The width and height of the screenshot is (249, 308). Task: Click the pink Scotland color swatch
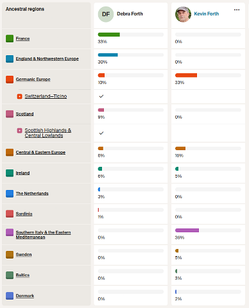[10, 114]
